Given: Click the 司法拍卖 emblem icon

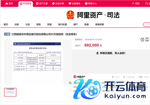Looking at the screenshot, I should (x=21, y=3).
